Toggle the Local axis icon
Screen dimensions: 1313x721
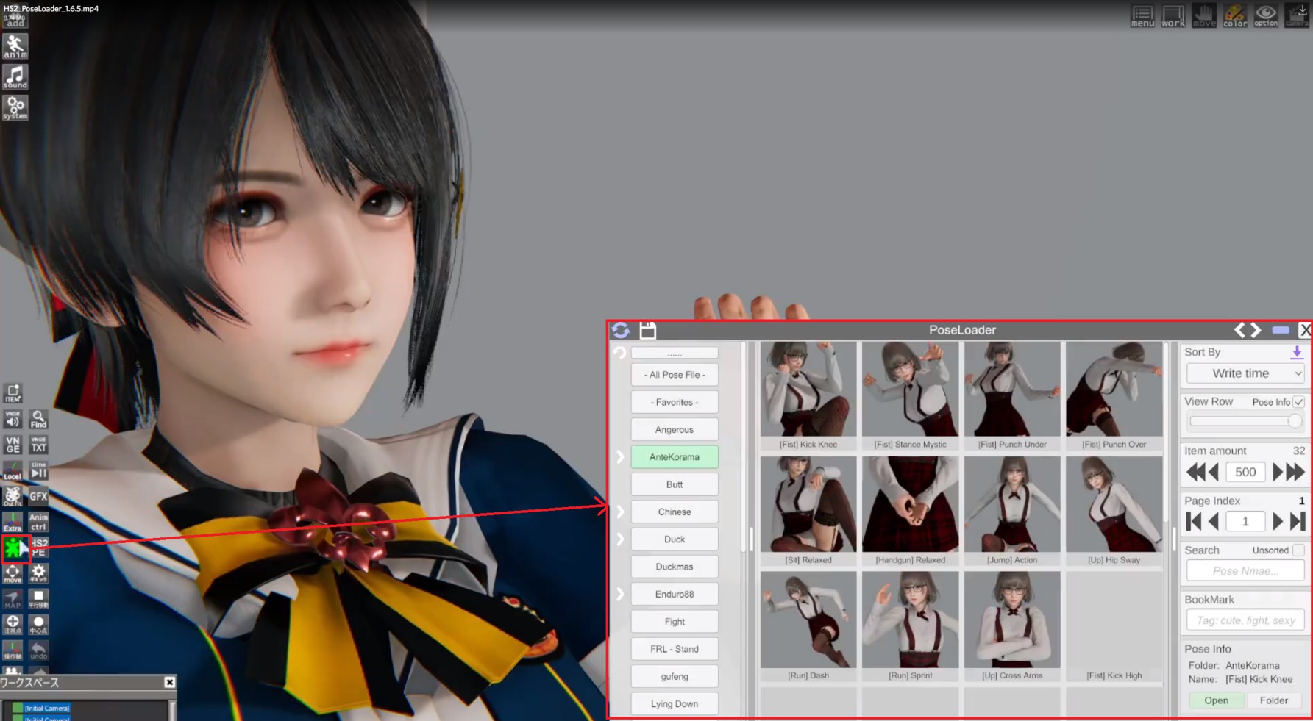(13, 470)
